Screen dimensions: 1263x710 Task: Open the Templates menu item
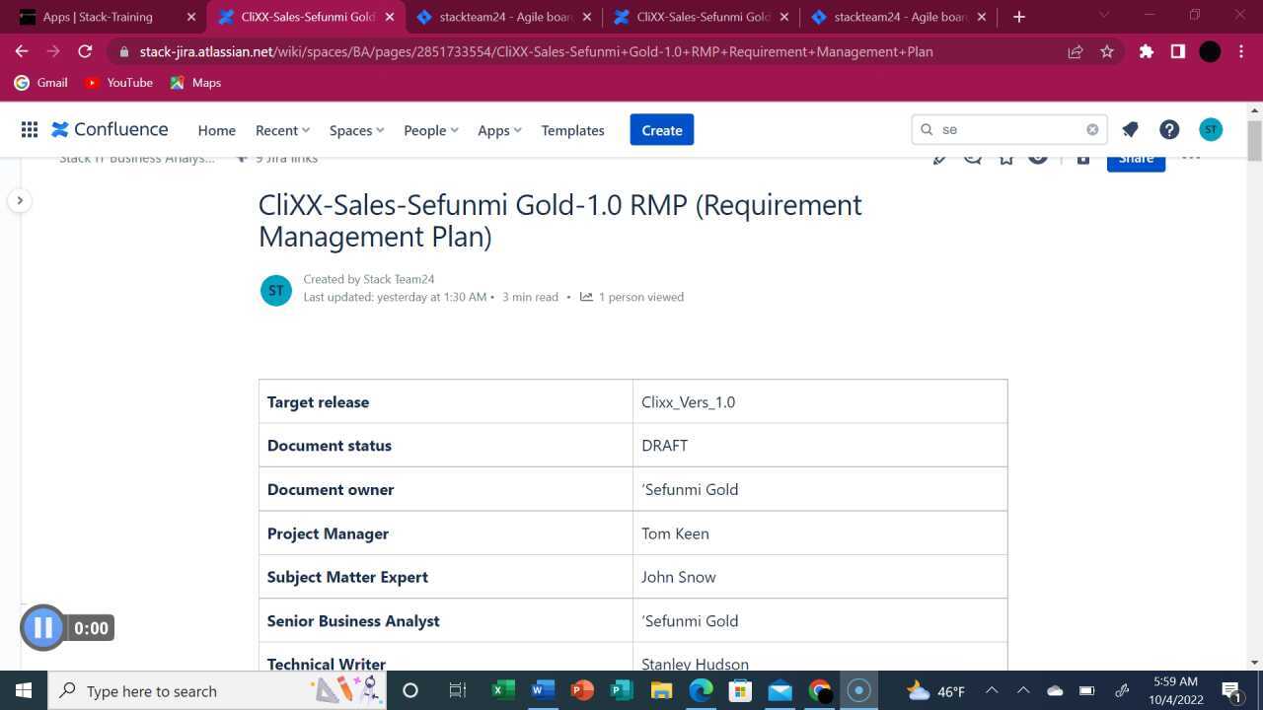pyautogui.click(x=572, y=129)
